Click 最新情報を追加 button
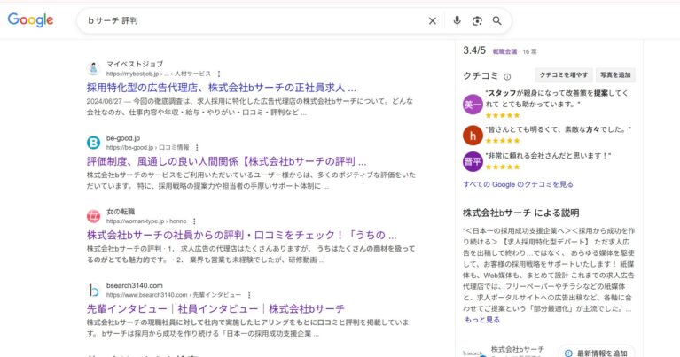This screenshot has height=357, width=680. [x=597, y=353]
